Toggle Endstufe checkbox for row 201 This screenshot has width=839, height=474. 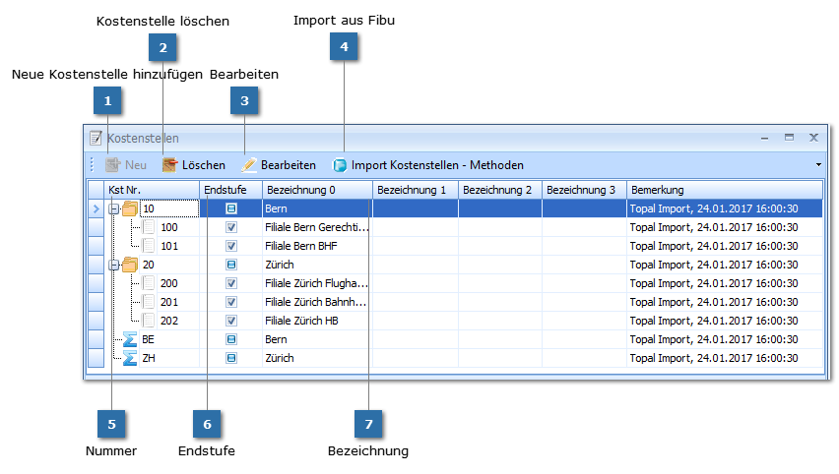tap(231, 302)
